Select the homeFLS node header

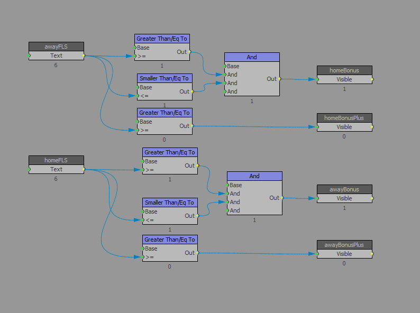(x=56, y=160)
